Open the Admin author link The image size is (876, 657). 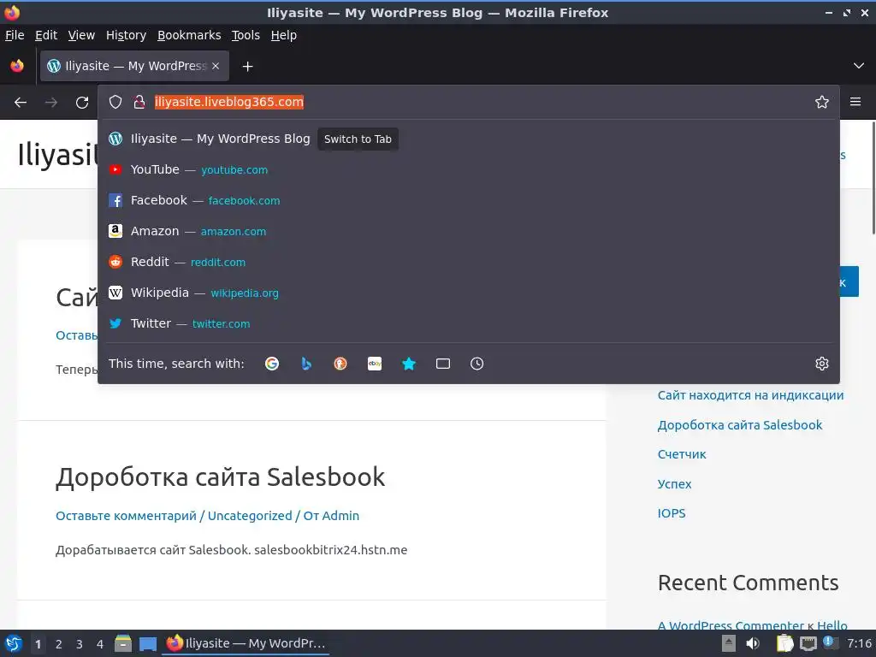[x=339, y=516]
